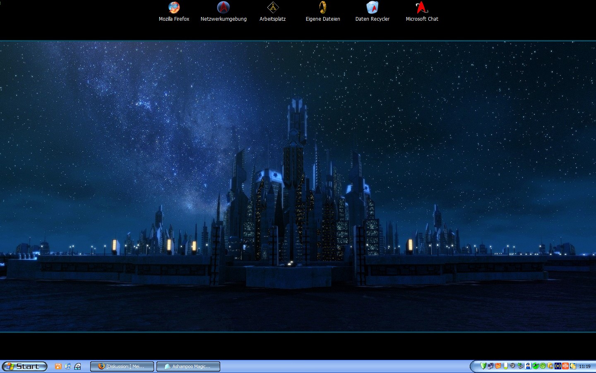The width and height of the screenshot is (596, 373).
Task: Open the Eigene Dateien folder icon
Action: tap(323, 8)
